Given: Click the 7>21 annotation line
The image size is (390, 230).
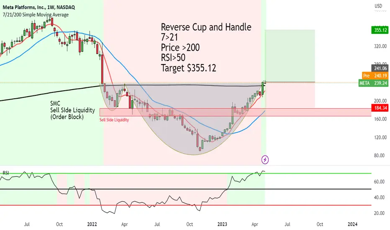Looking at the screenshot, I should (x=169, y=37).
